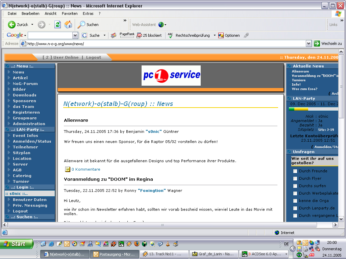
Task: Check the 'Durch Freunde' poll option
Action: coord(295,171)
